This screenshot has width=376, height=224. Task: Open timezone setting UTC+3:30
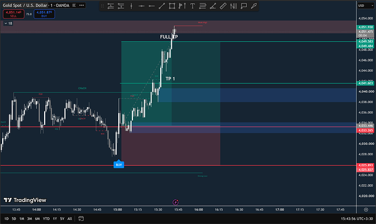coord(357,219)
